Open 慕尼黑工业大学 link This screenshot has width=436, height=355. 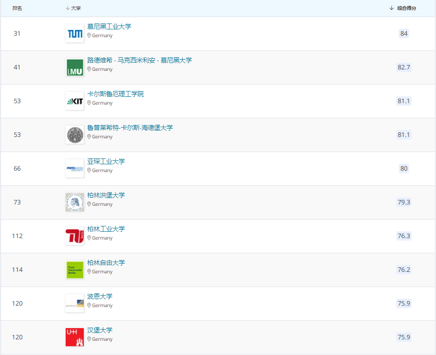pyautogui.click(x=109, y=26)
